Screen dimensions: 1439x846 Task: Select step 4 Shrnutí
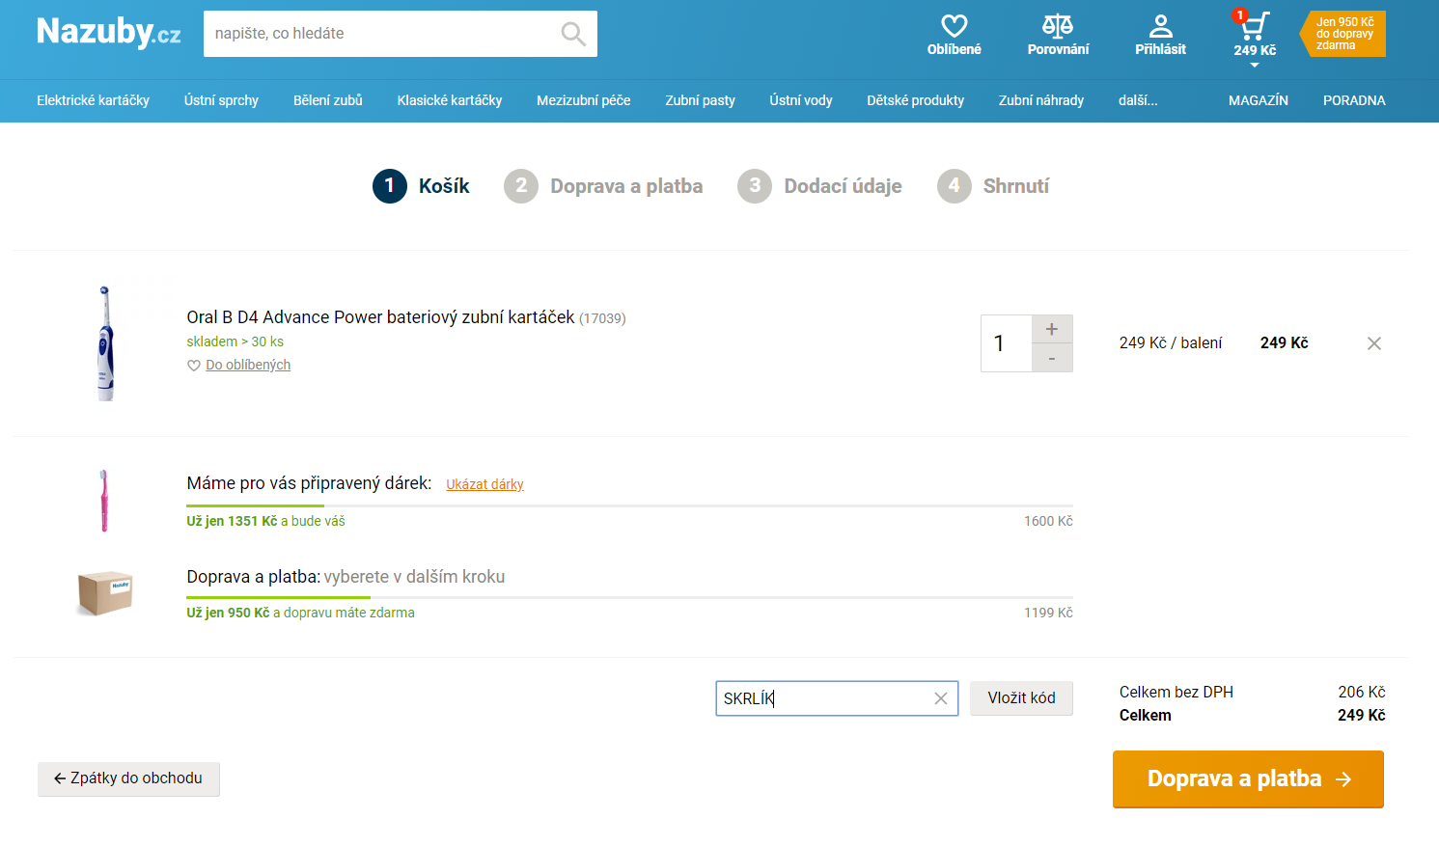pos(993,186)
